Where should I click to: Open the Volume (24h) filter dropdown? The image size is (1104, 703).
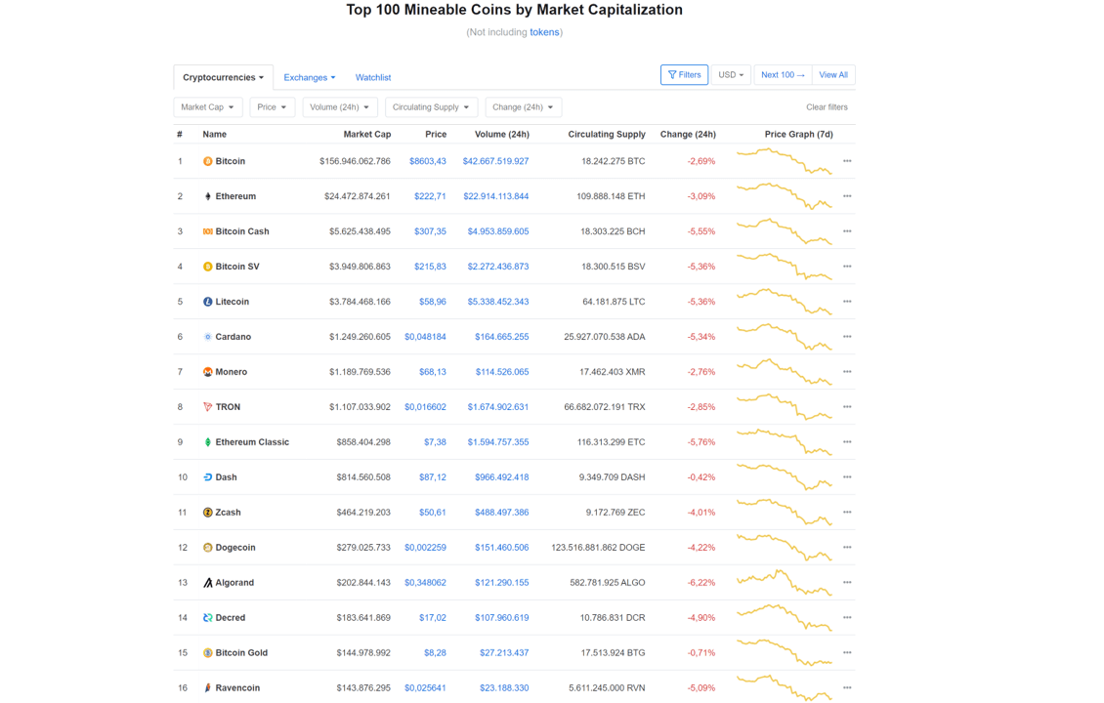pyautogui.click(x=340, y=107)
